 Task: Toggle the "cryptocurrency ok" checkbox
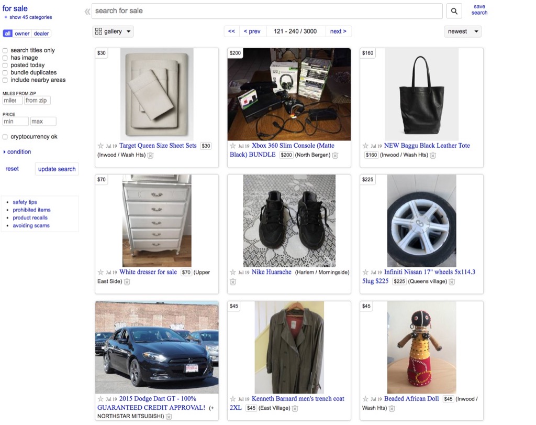pyautogui.click(x=5, y=136)
